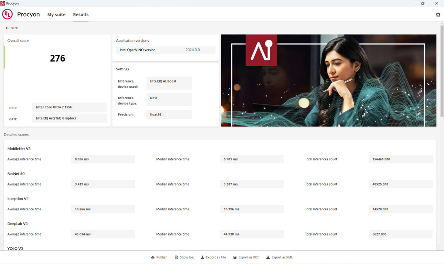Restore down the Procyon window
The height and width of the screenshot is (264, 444).
tap(423, 3)
